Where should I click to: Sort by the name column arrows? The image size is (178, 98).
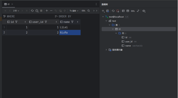tap(78, 22)
